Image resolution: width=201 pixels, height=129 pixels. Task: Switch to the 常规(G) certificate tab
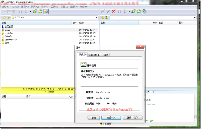pyautogui.click(x=83, y=54)
